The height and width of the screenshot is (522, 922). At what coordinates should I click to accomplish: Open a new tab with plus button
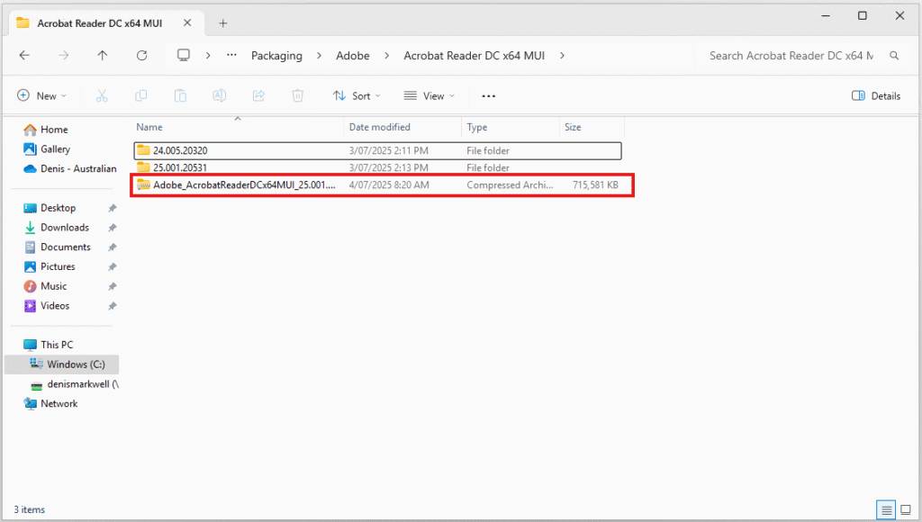click(x=223, y=22)
